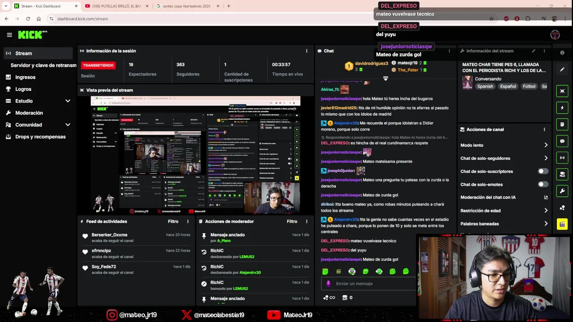Open Acciones de canal three-dot menu

(x=544, y=129)
